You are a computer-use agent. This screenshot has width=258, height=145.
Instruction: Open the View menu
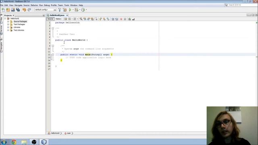pos(11,5)
